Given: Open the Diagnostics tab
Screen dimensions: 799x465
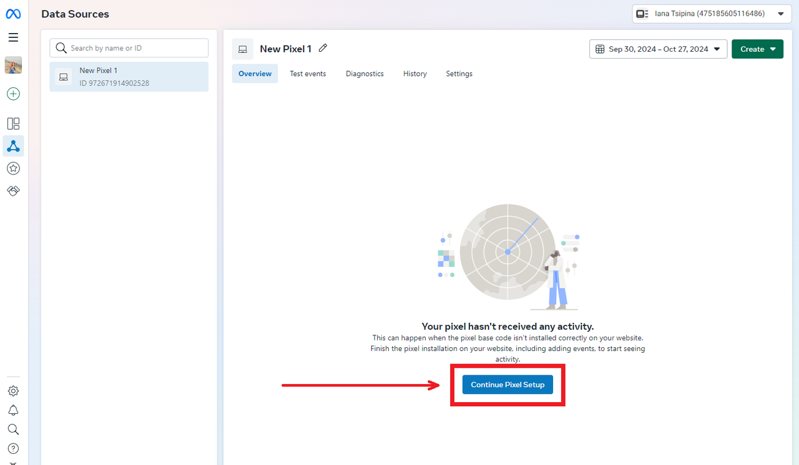Looking at the screenshot, I should click(x=365, y=74).
